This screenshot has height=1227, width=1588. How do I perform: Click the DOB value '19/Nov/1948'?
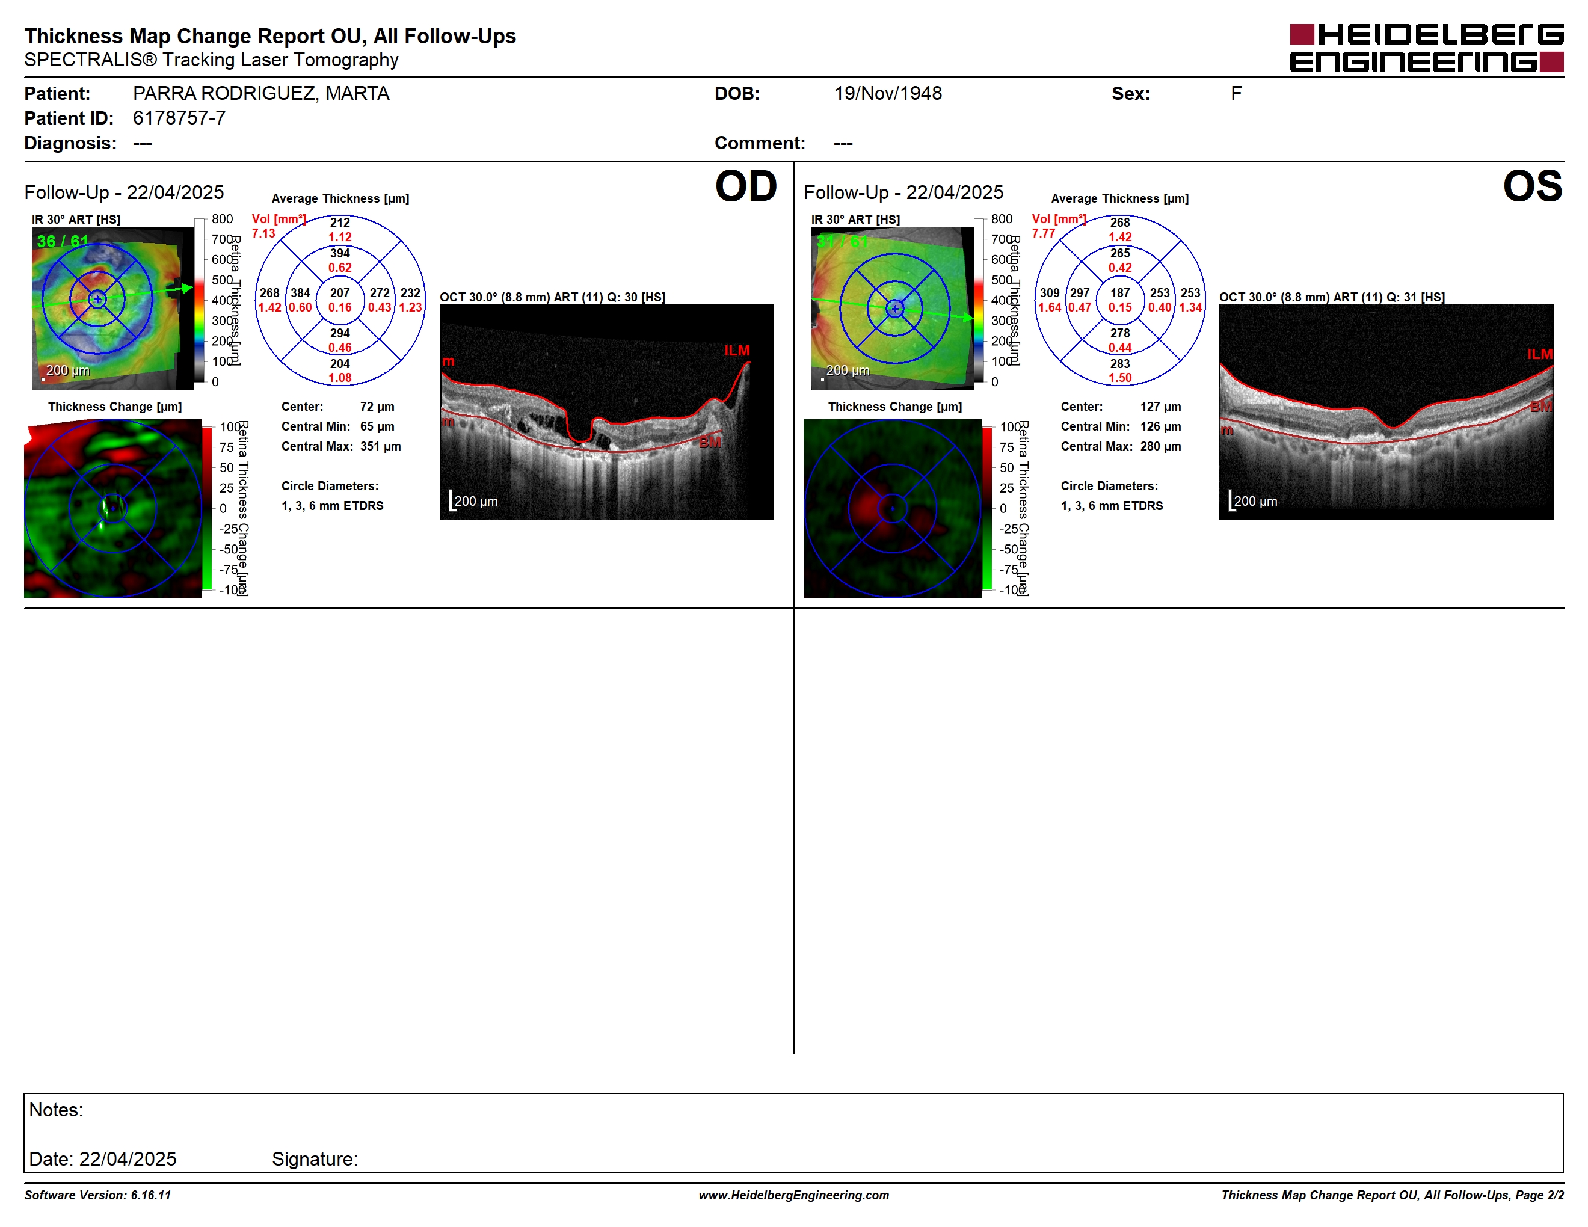(888, 93)
